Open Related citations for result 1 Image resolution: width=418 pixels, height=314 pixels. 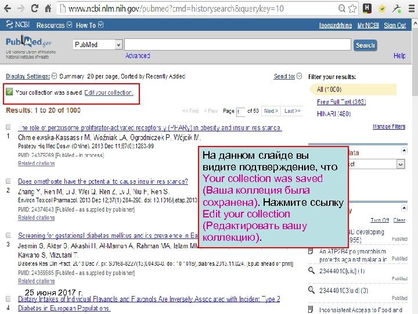pyautogui.click(x=36, y=163)
